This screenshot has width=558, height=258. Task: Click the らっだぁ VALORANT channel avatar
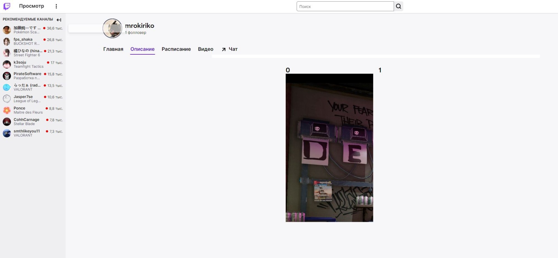6,87
